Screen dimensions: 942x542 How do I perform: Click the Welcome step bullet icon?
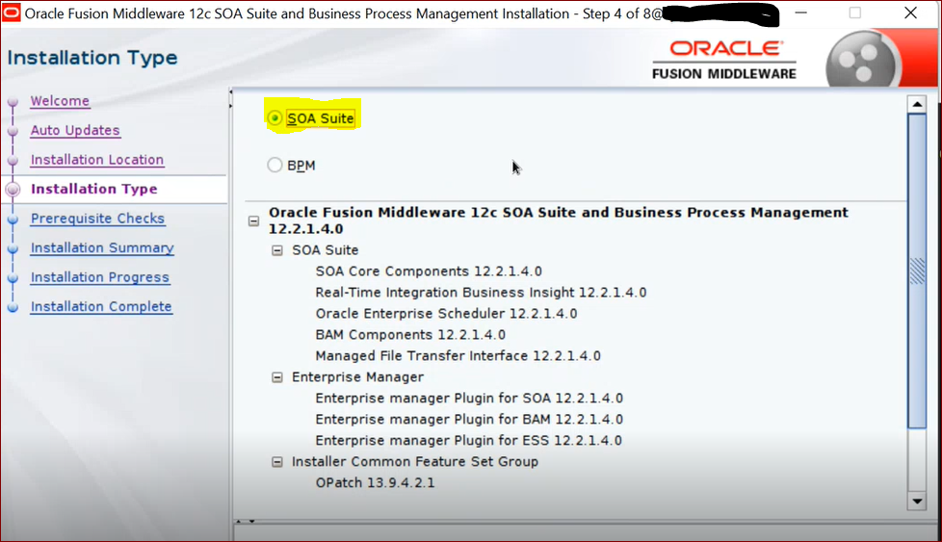tap(13, 102)
